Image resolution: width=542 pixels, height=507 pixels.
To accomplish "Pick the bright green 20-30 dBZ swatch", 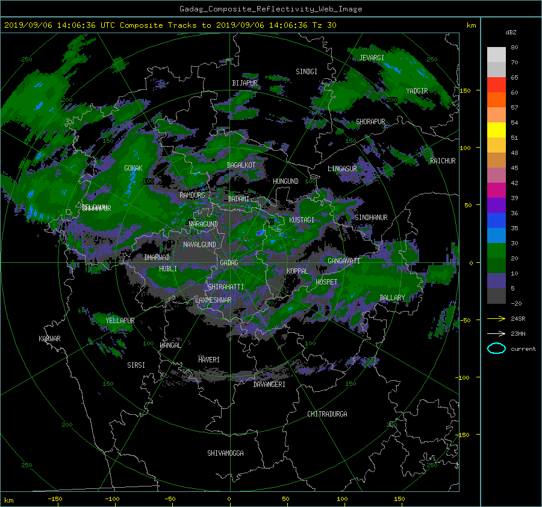I will 496,251.
